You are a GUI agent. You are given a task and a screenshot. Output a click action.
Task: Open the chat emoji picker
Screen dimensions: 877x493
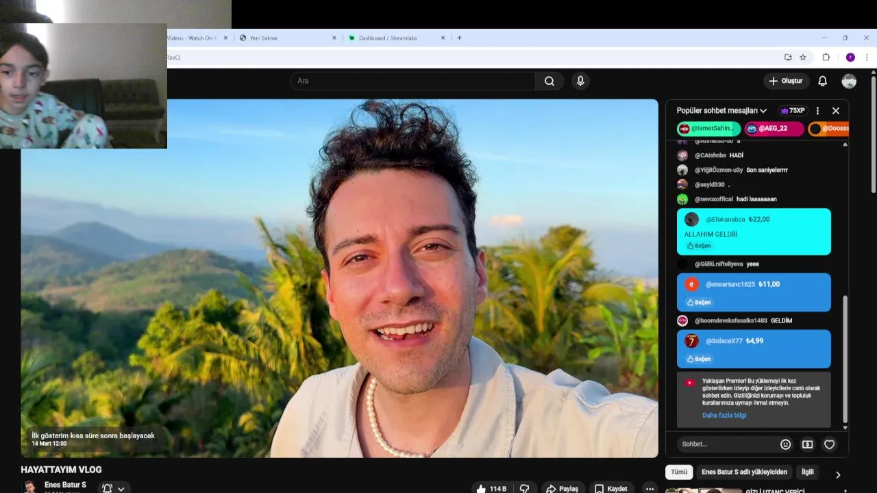point(786,444)
